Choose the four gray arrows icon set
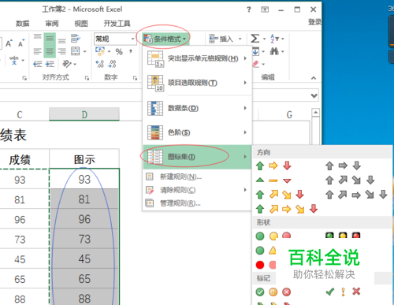The width and height of the screenshot is (394, 305). click(x=350, y=180)
